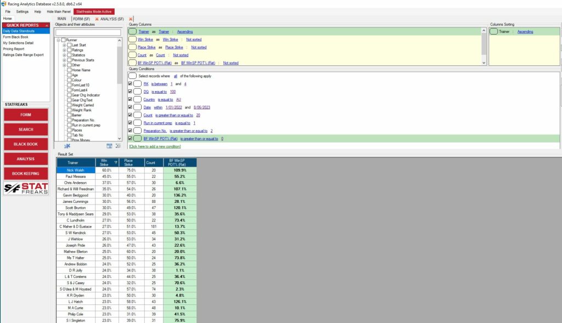Click the Place Strike column header

[132, 162]
